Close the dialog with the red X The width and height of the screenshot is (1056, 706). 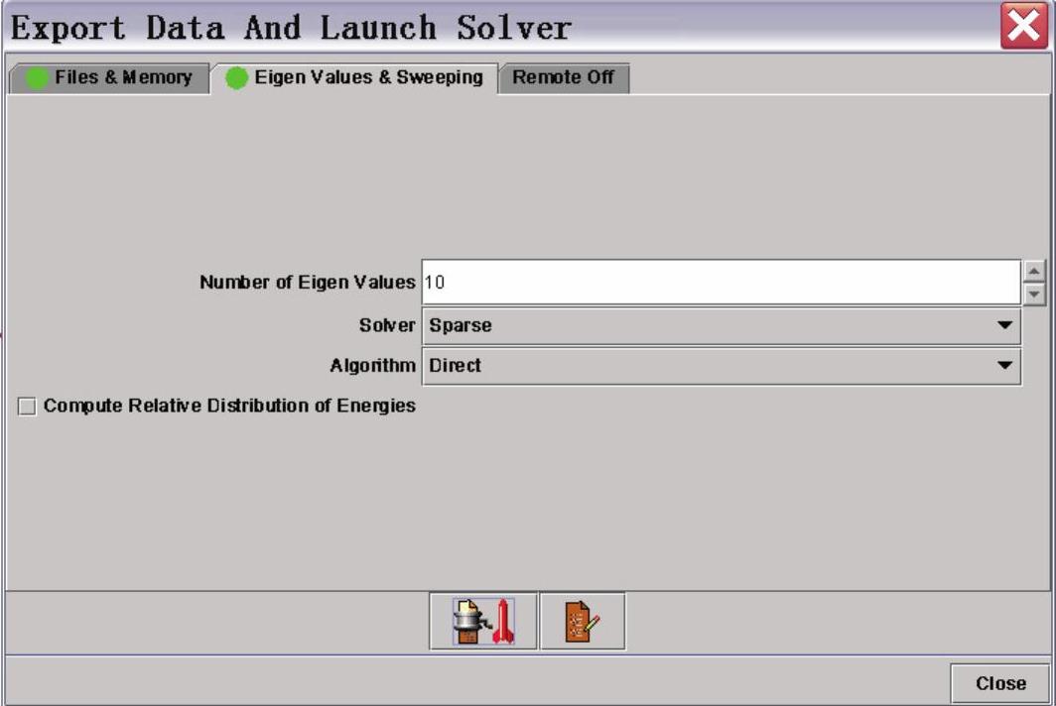pyautogui.click(x=1024, y=27)
